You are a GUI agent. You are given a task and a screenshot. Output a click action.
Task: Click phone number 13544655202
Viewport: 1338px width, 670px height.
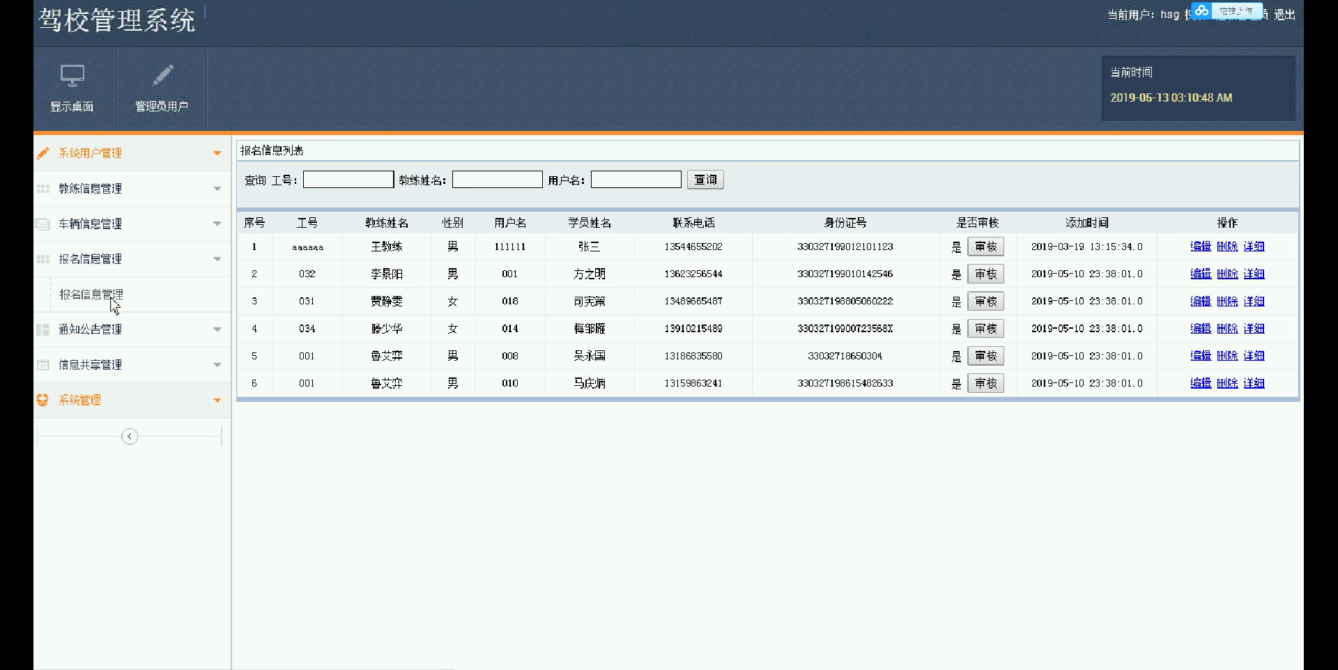coord(693,247)
